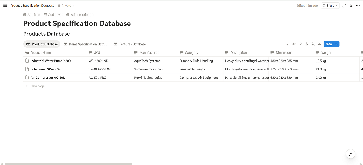Open the sort arrows icon
The width and height of the screenshot is (363, 165).
pyautogui.click(x=294, y=44)
